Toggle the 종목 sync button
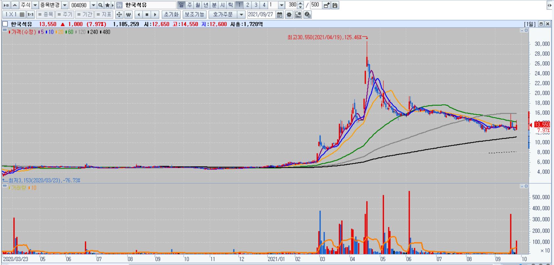The height and width of the screenshot is (265, 554). (x=45, y=14)
